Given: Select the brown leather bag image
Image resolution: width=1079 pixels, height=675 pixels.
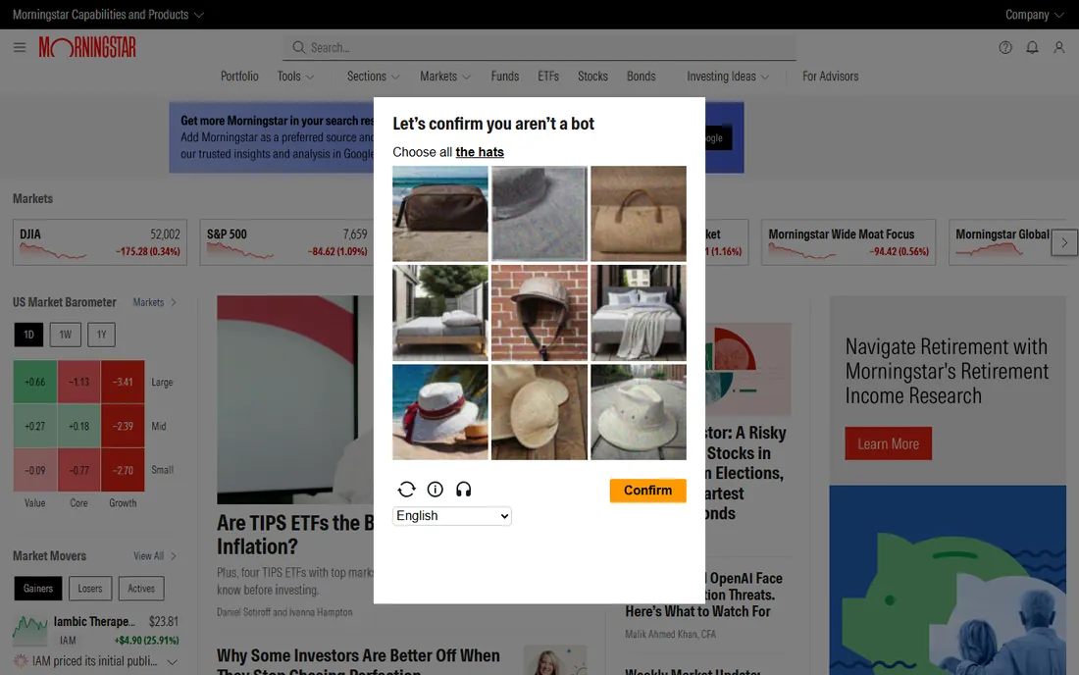Looking at the screenshot, I should (x=440, y=213).
